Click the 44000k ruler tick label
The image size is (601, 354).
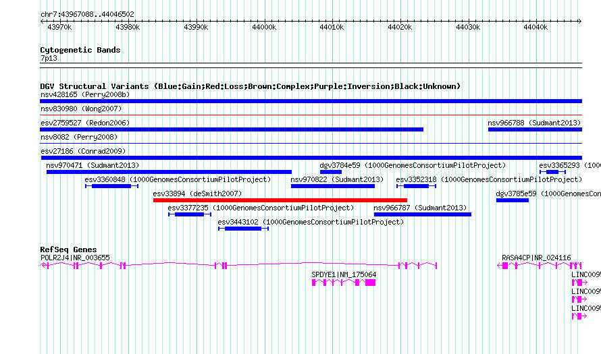[x=264, y=27]
